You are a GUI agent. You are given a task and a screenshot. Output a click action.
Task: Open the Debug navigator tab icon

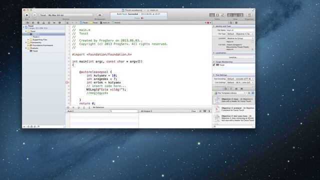49,23
